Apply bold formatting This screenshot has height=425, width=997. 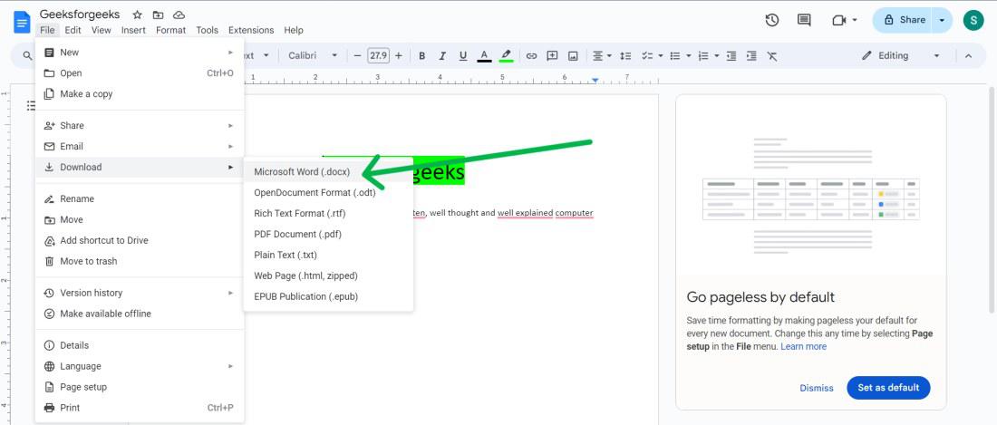click(421, 56)
